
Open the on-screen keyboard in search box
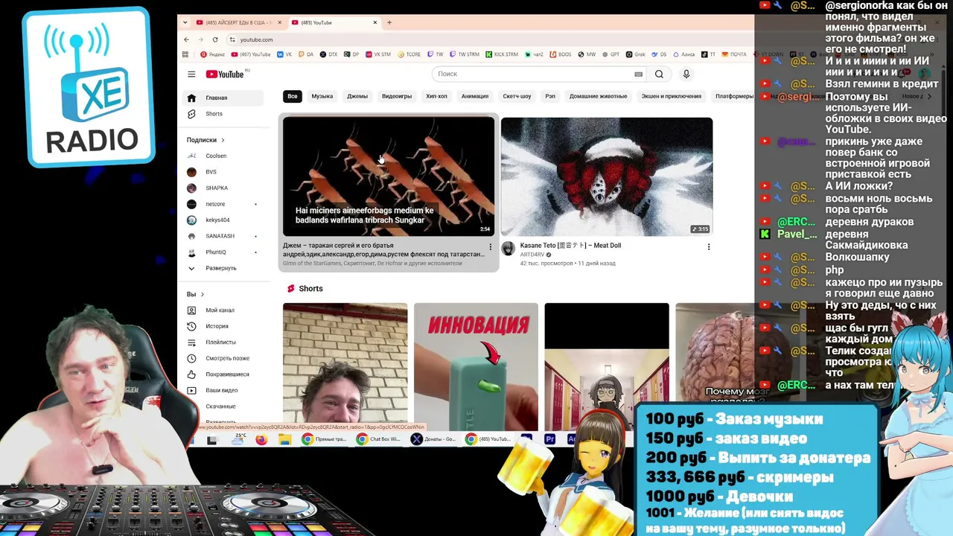(x=638, y=74)
